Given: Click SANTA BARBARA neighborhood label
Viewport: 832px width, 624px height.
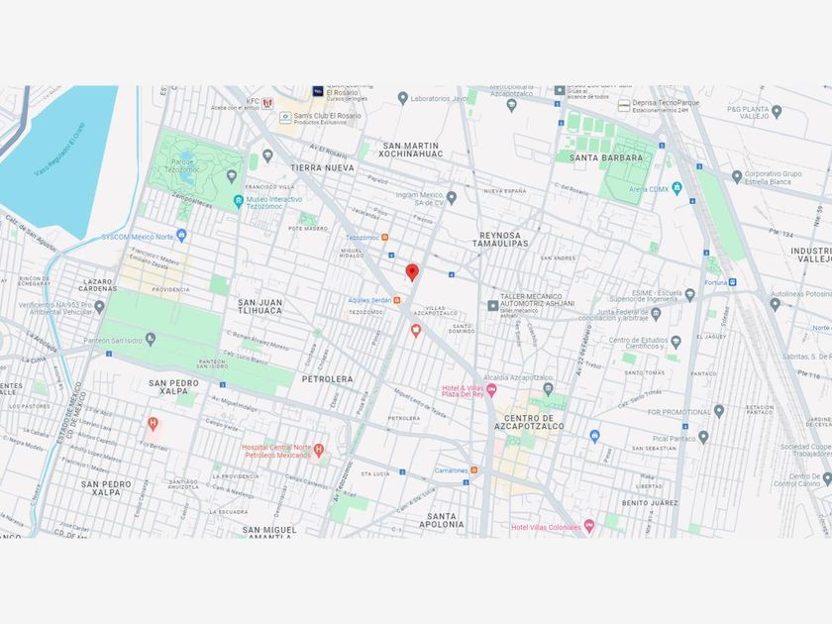Looking at the screenshot, I should [606, 157].
